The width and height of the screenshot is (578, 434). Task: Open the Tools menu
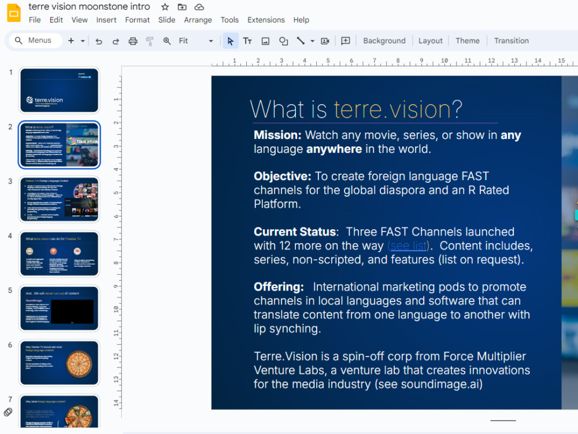tap(229, 20)
